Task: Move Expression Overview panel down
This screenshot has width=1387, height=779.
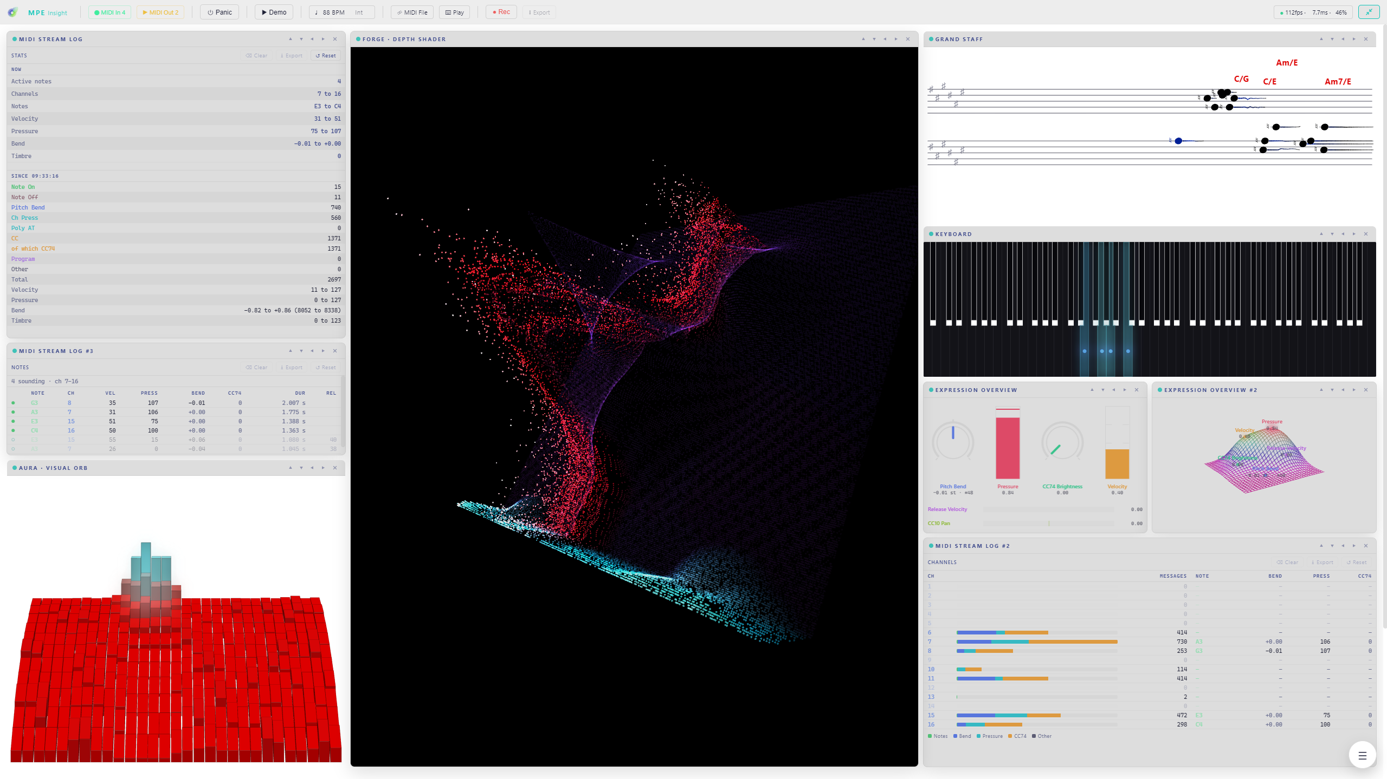Action: tap(1103, 390)
